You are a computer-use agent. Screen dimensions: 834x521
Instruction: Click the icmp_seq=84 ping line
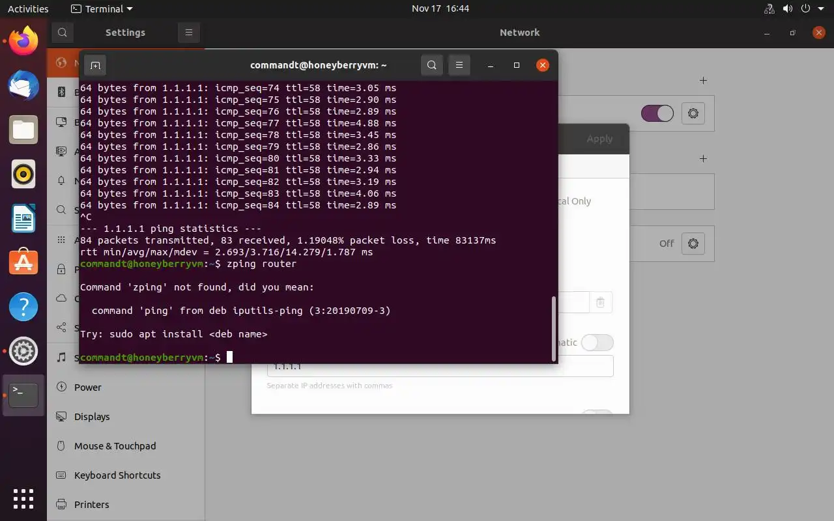[238, 205]
